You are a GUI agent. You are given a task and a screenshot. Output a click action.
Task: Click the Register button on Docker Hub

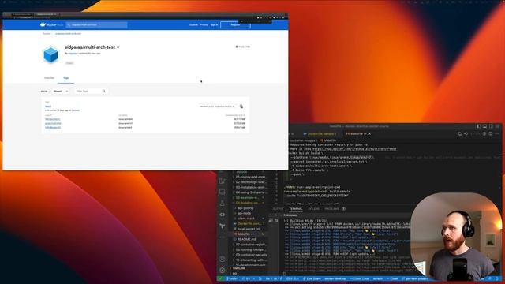click(x=235, y=24)
